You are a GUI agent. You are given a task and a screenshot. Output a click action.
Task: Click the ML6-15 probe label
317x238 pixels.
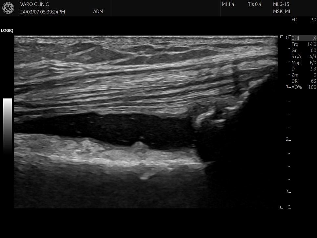pos(281,4)
